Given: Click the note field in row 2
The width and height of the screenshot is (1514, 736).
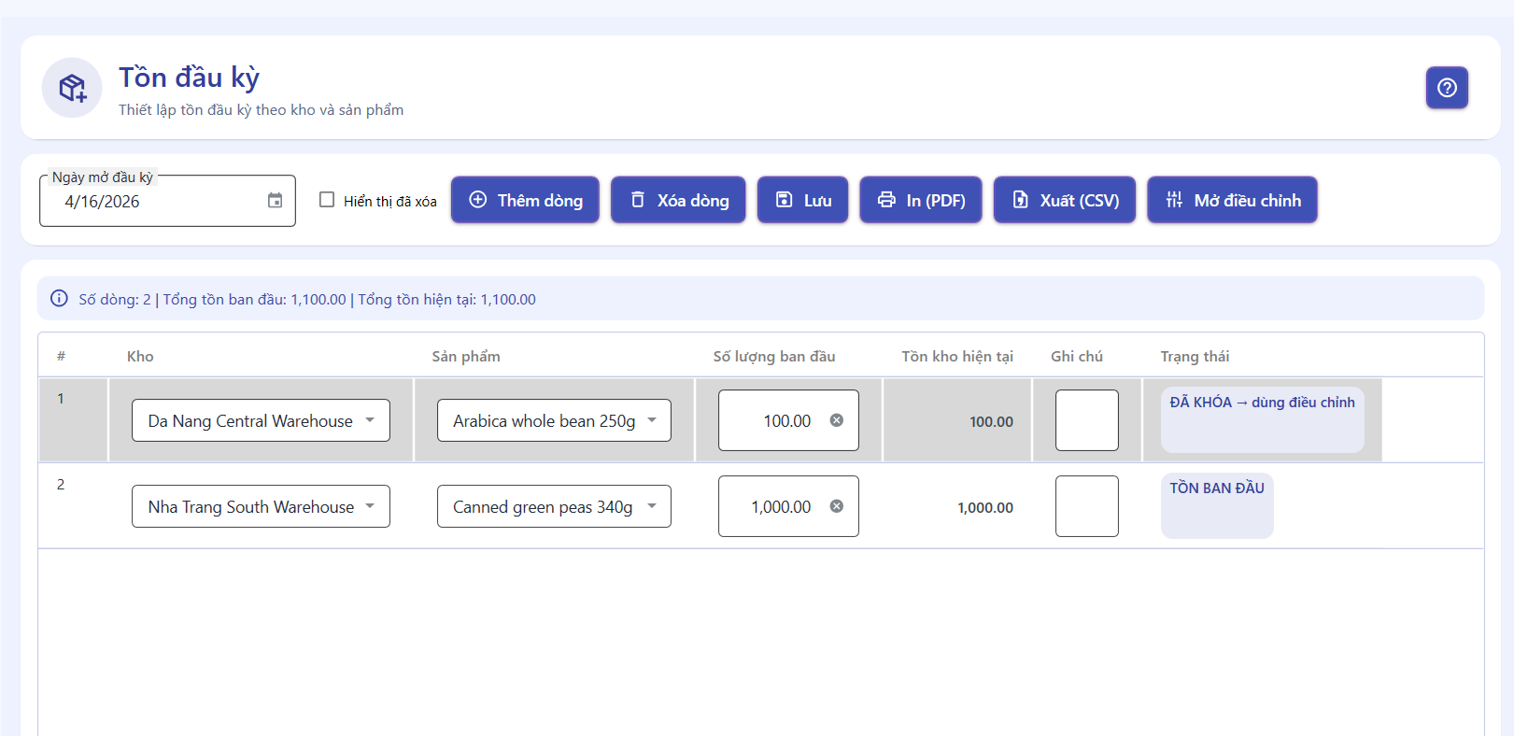Looking at the screenshot, I should 1086,506.
